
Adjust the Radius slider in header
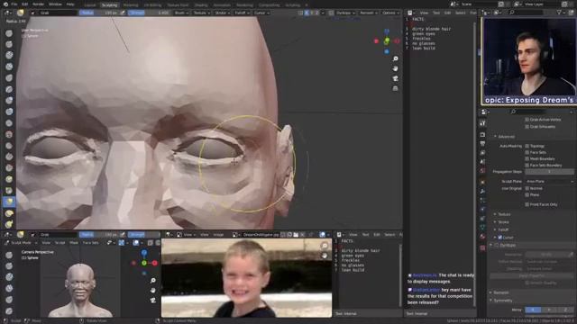click(99, 13)
